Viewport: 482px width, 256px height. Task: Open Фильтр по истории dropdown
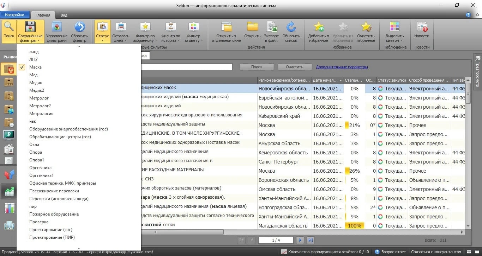[x=170, y=32]
